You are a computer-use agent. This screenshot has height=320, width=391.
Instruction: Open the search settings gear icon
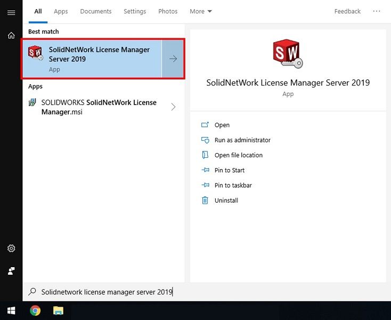tap(11, 249)
